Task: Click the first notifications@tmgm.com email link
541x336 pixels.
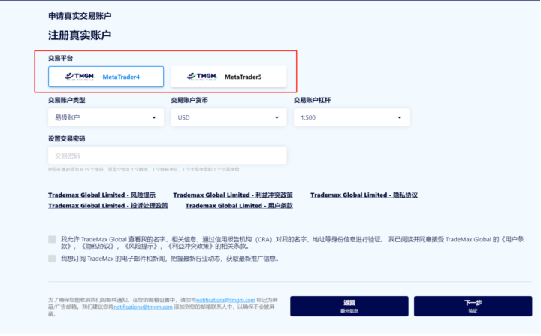Action: [225, 300]
